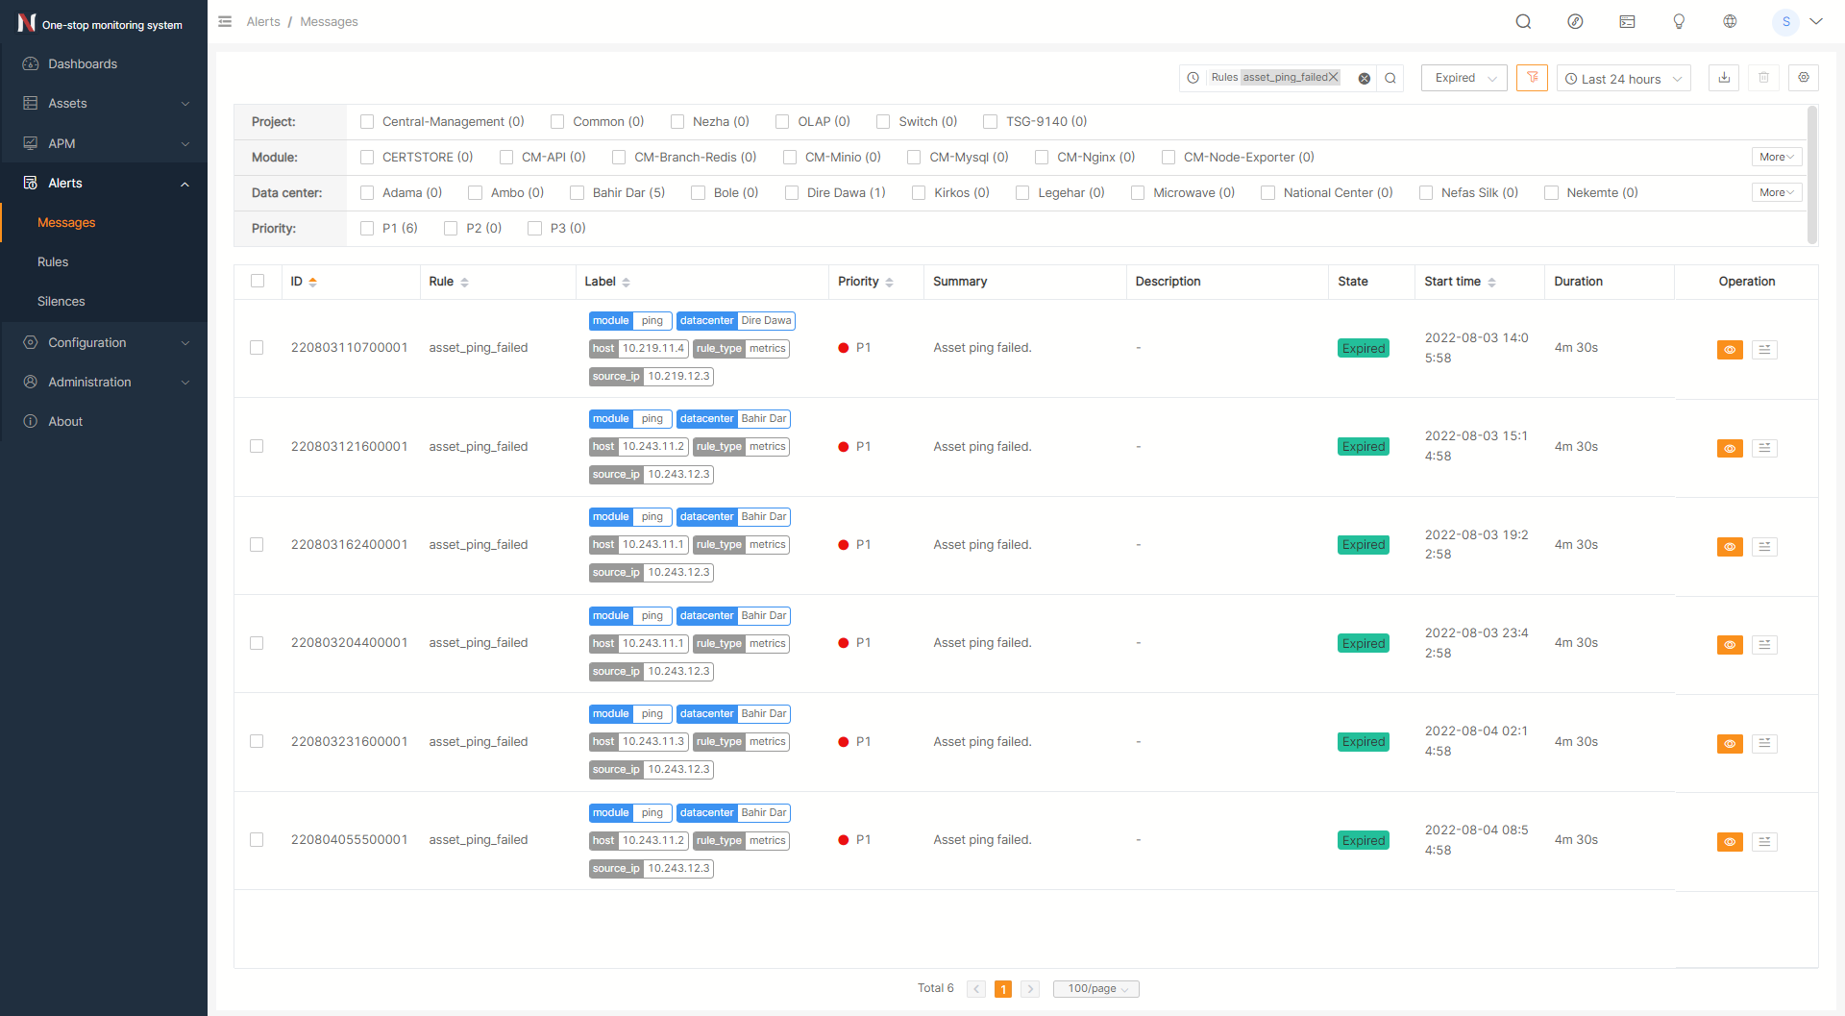The height and width of the screenshot is (1016, 1845).
Task: Open the terminal console icon in header
Action: pos(1627,21)
